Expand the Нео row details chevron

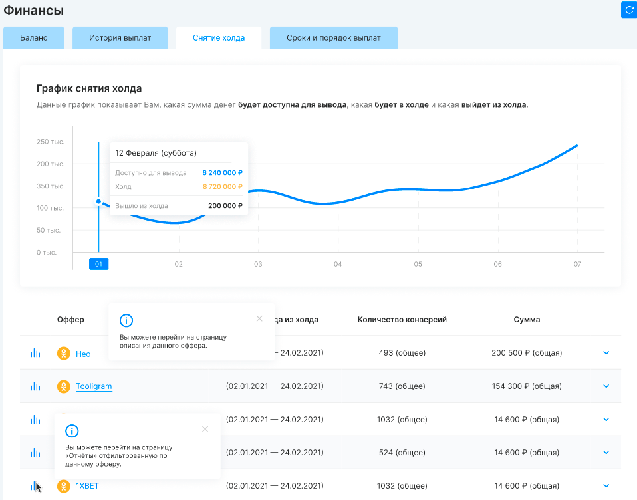point(606,353)
